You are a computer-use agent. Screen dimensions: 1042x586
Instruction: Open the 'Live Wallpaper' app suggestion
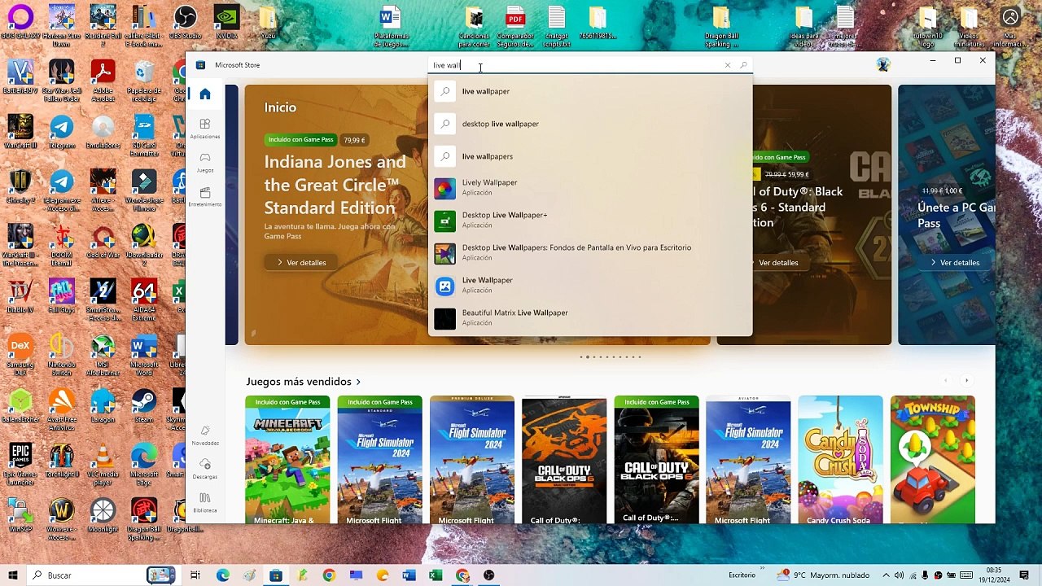(590, 285)
